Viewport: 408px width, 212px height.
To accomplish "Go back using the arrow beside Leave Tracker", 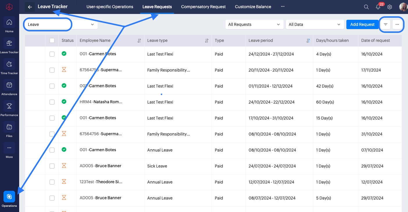I will [30, 7].
